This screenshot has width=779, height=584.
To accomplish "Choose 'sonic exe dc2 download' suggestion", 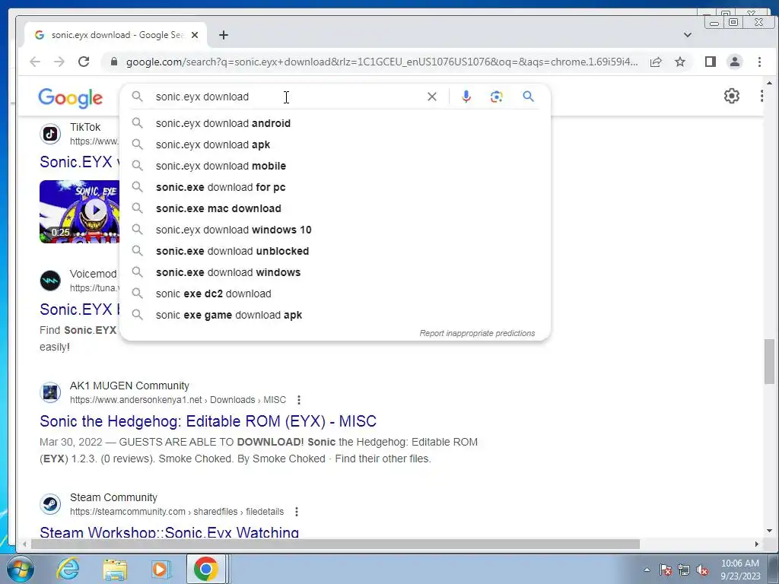I will (x=335, y=294).
